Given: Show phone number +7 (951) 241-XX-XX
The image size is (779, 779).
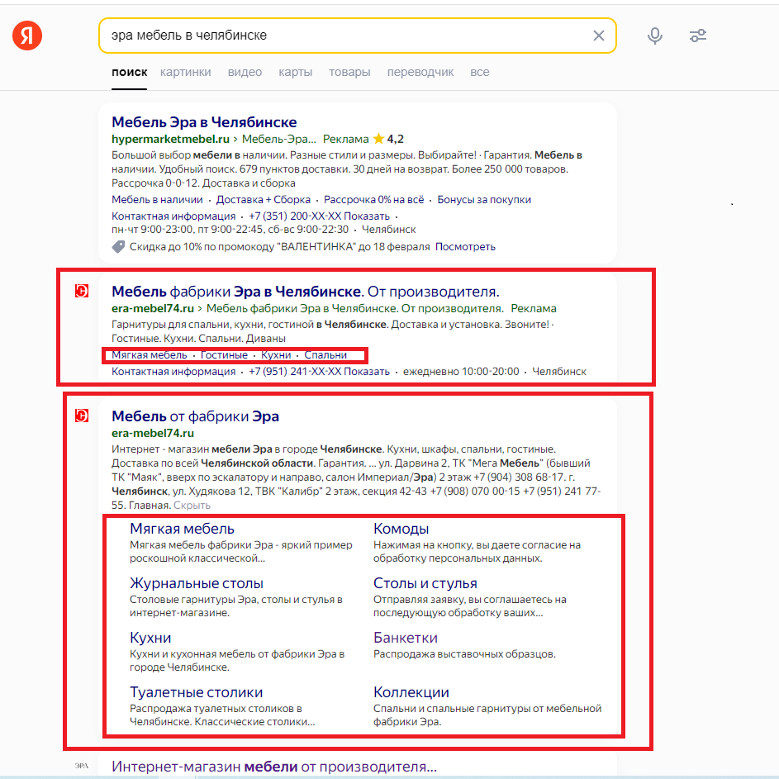Looking at the screenshot, I should click(x=319, y=371).
